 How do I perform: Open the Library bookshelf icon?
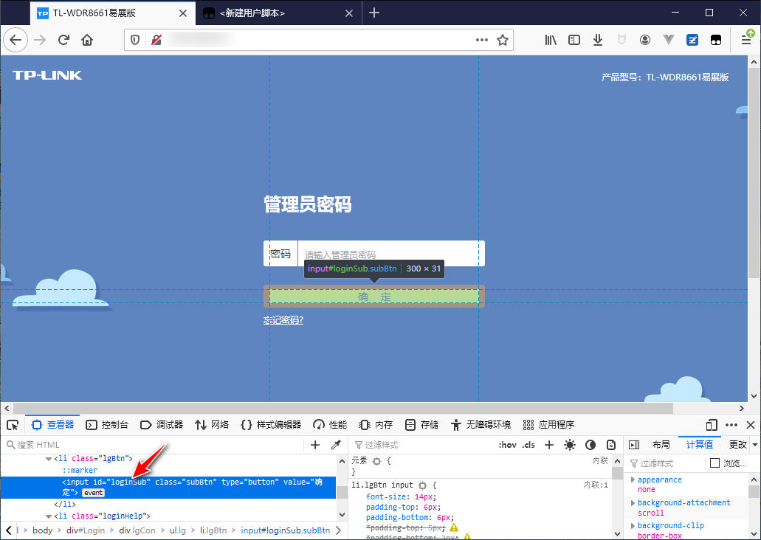click(551, 40)
